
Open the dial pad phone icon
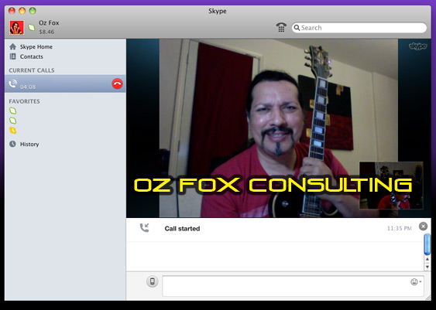(x=281, y=28)
